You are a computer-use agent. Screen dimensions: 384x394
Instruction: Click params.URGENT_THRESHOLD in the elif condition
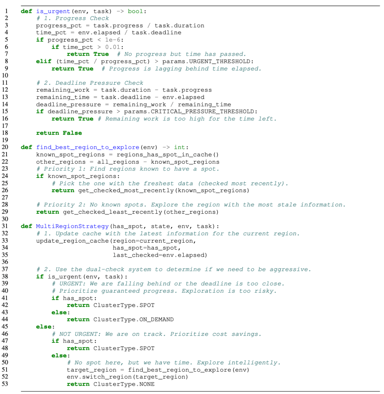[x=206, y=61]
